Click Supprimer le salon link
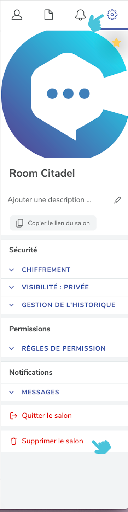Screen dimensions: 128x512 pyautogui.click(x=52, y=441)
